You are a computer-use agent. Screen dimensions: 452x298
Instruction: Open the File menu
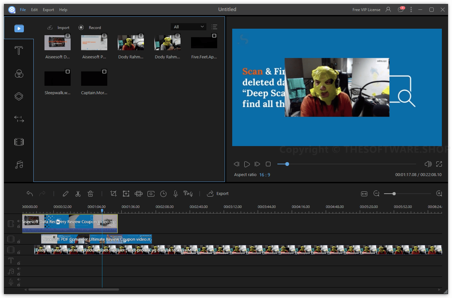coord(23,10)
